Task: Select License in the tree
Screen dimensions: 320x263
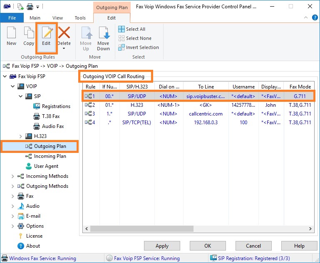Action: click(x=34, y=236)
